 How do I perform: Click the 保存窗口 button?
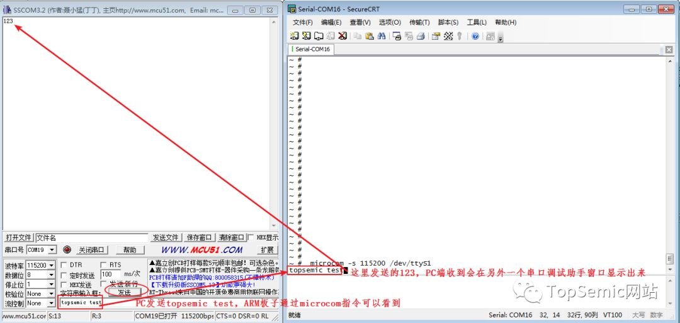tap(200, 237)
